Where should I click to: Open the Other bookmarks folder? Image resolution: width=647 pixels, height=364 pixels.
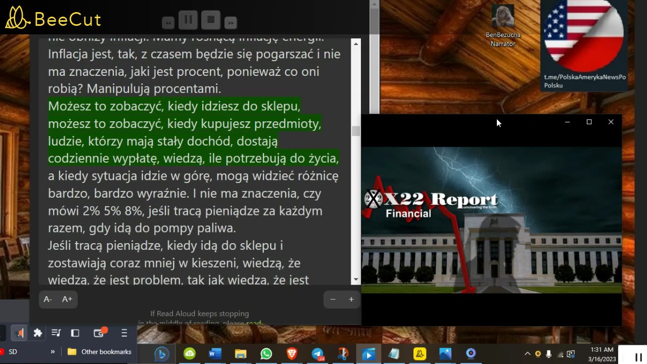click(100, 351)
